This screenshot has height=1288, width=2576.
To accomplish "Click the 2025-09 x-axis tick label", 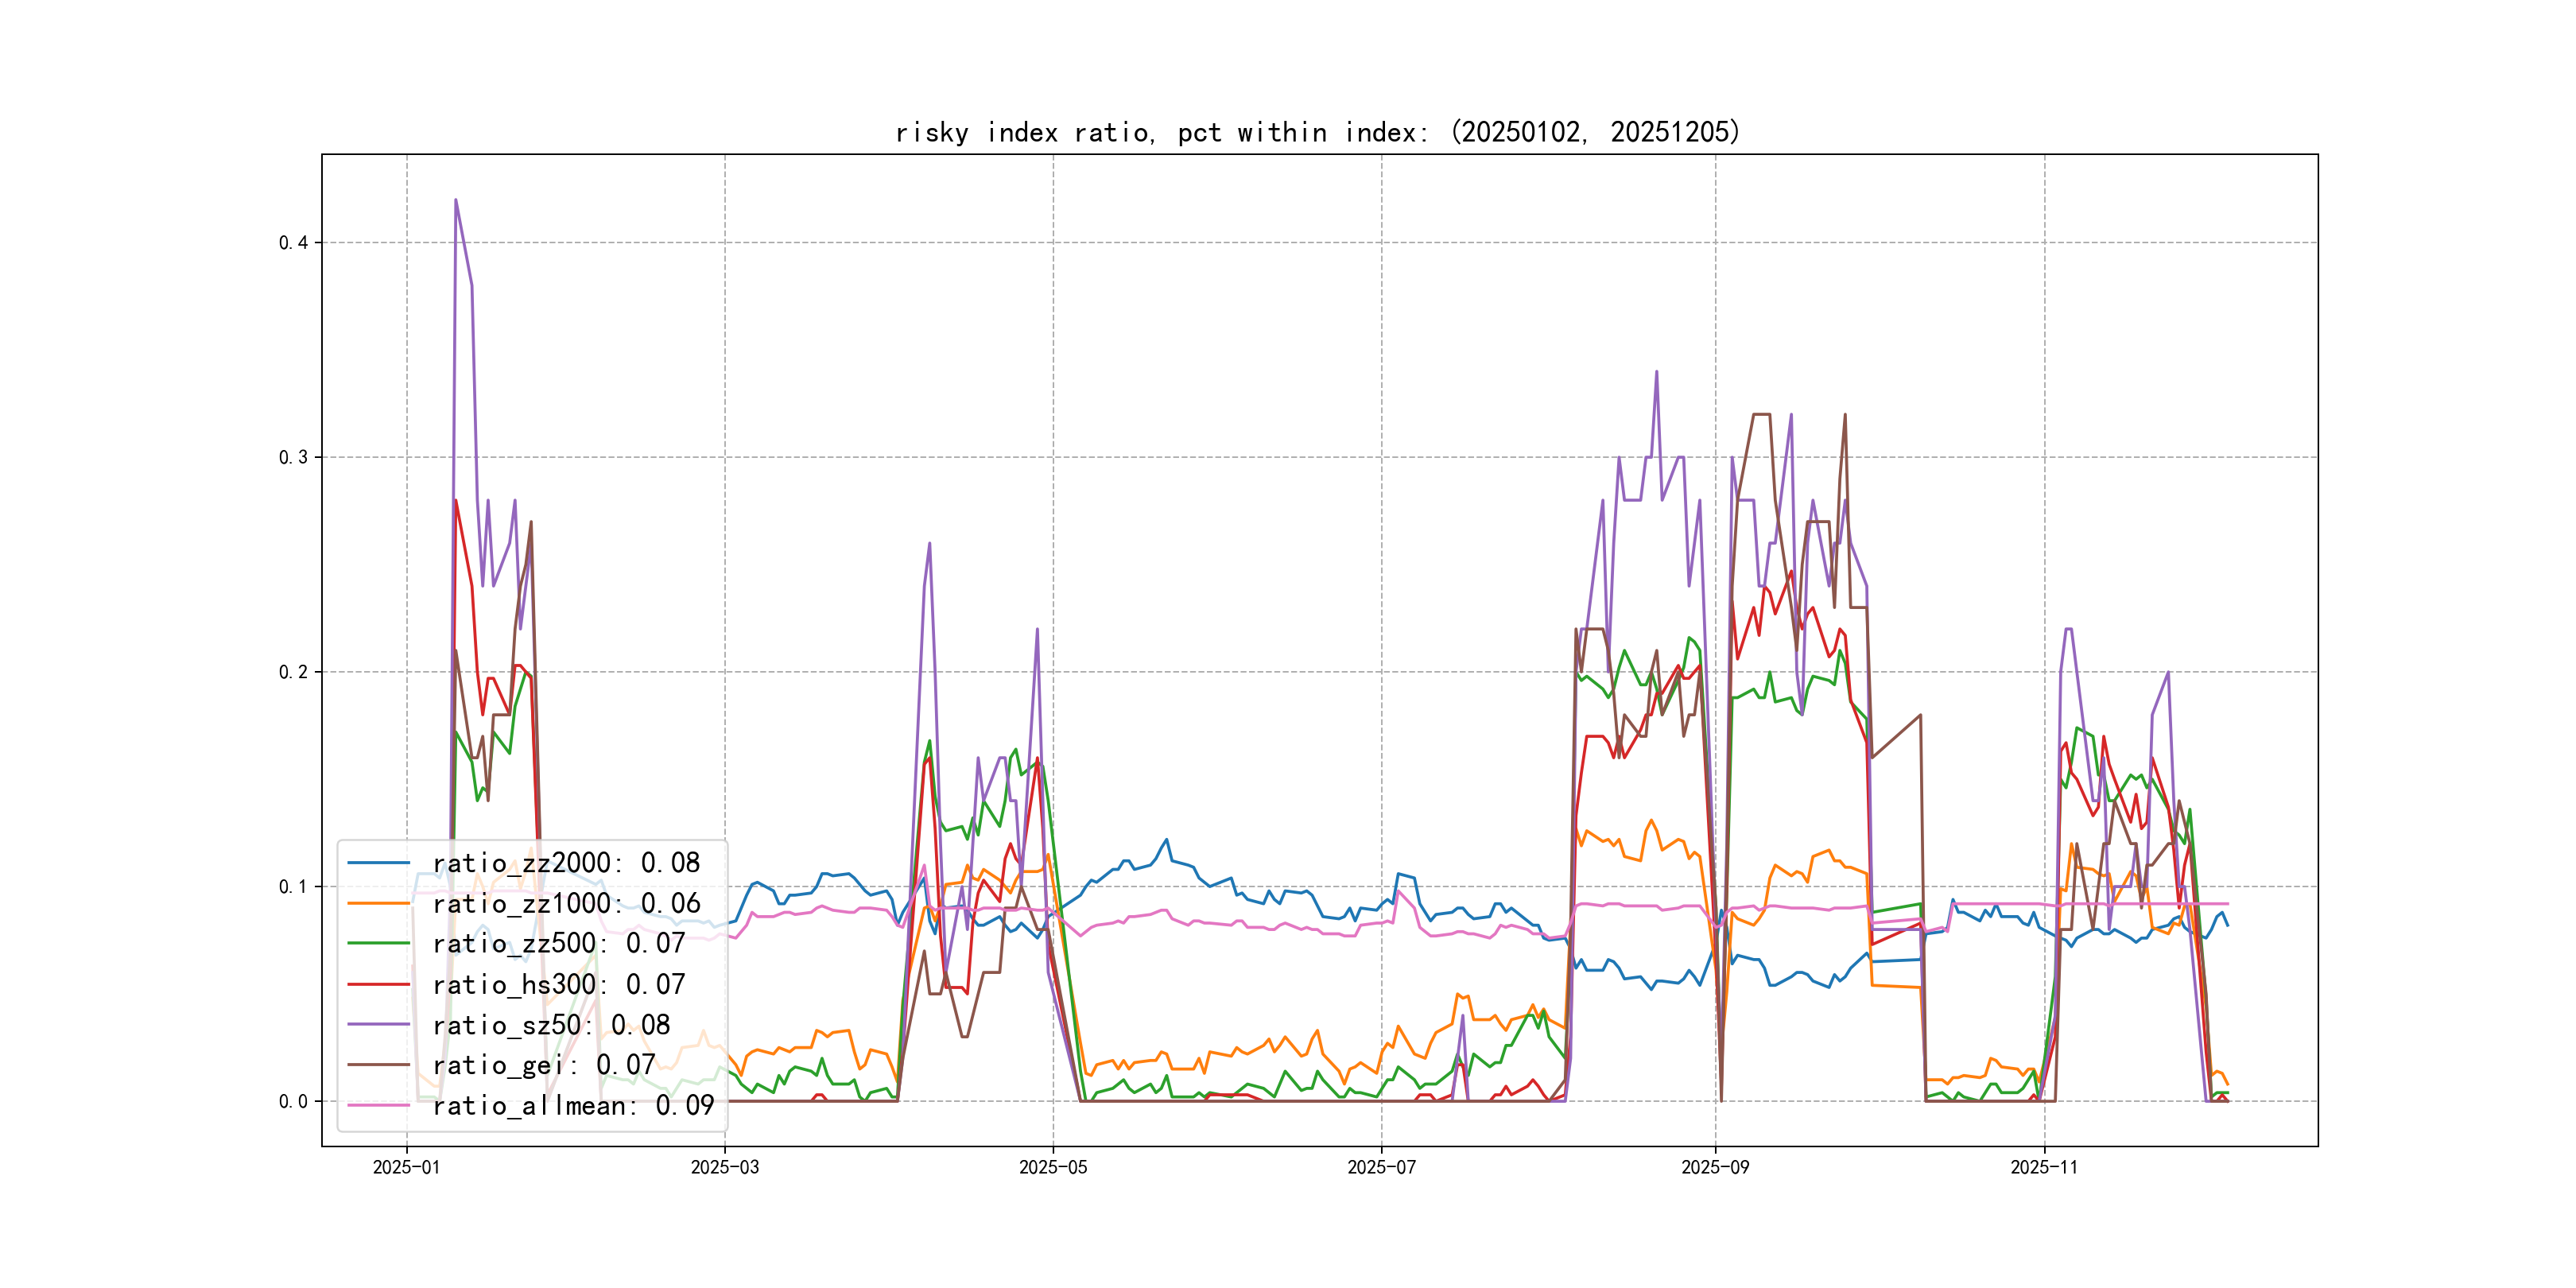I will [1715, 1168].
